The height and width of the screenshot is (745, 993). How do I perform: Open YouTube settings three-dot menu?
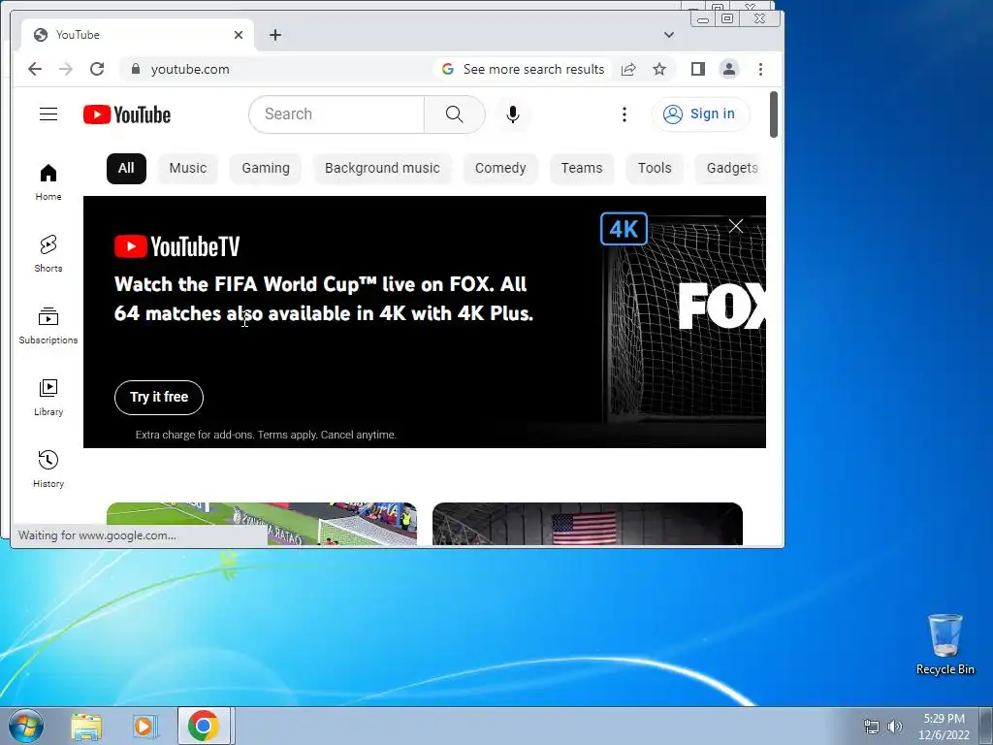pos(624,114)
